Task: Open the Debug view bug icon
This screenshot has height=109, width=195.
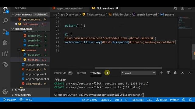Action: click(x=5, y=42)
